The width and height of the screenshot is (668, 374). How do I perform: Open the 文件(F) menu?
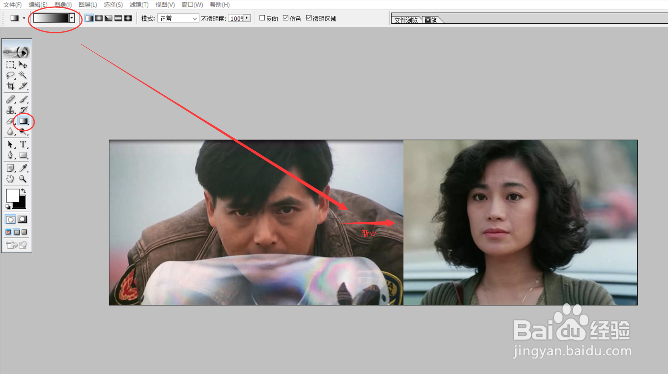pos(12,5)
